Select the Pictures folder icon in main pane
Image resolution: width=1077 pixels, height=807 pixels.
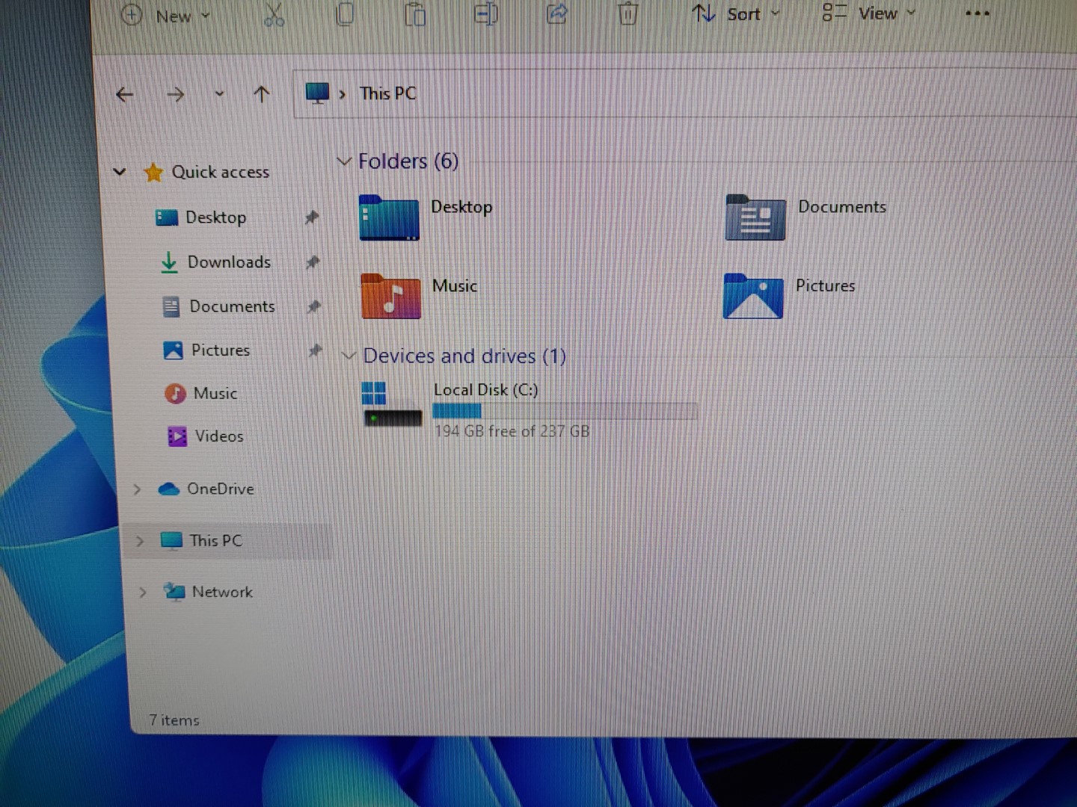pyautogui.click(x=753, y=296)
